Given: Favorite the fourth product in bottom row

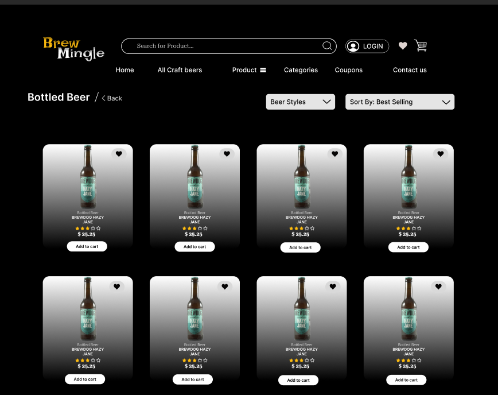Looking at the screenshot, I should [438, 286].
